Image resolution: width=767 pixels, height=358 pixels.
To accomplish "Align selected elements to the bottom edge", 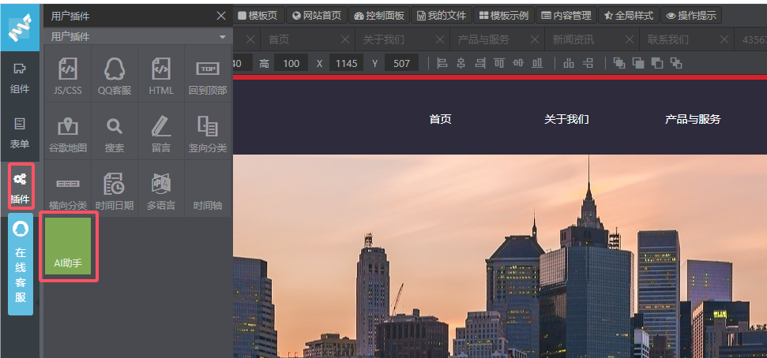I will [537, 63].
